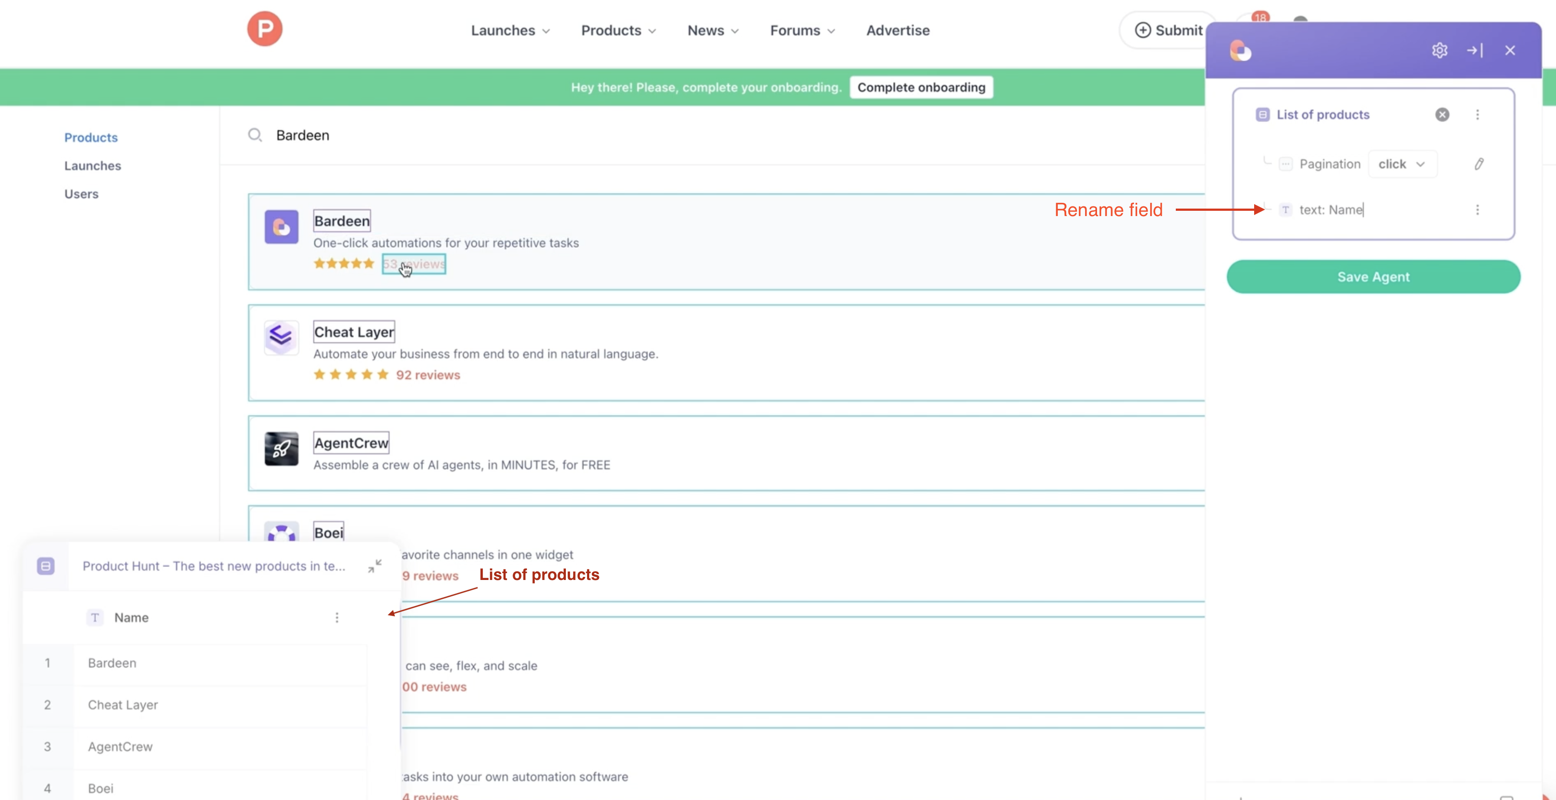Click the List of products list icon
The width and height of the screenshot is (1556, 800).
click(x=1262, y=115)
